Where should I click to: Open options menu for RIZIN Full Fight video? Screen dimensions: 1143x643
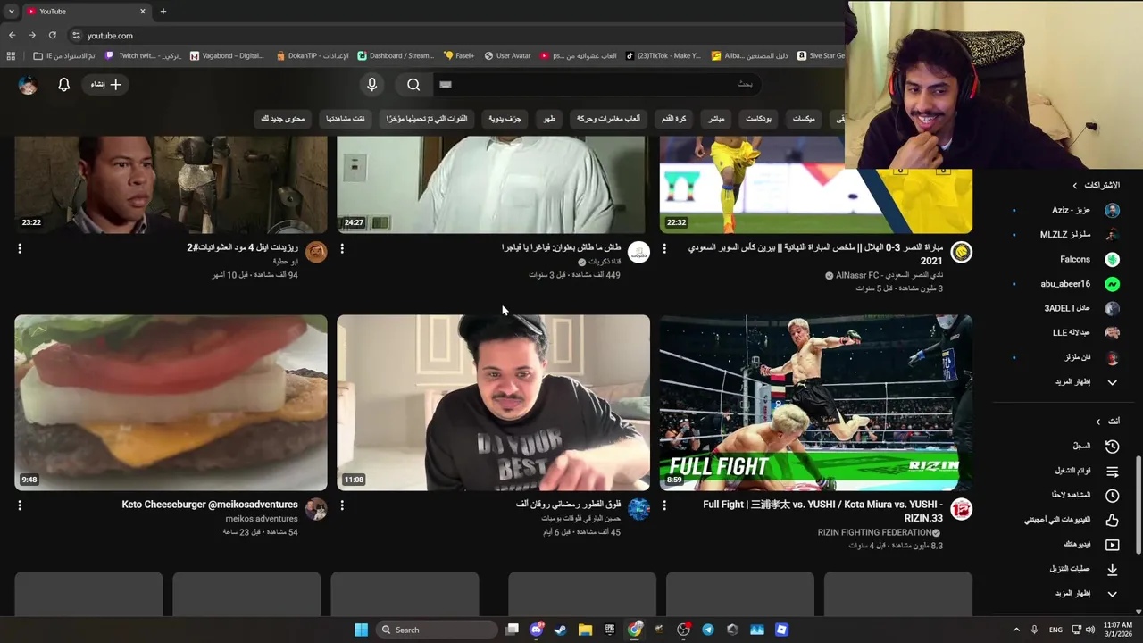(x=664, y=505)
